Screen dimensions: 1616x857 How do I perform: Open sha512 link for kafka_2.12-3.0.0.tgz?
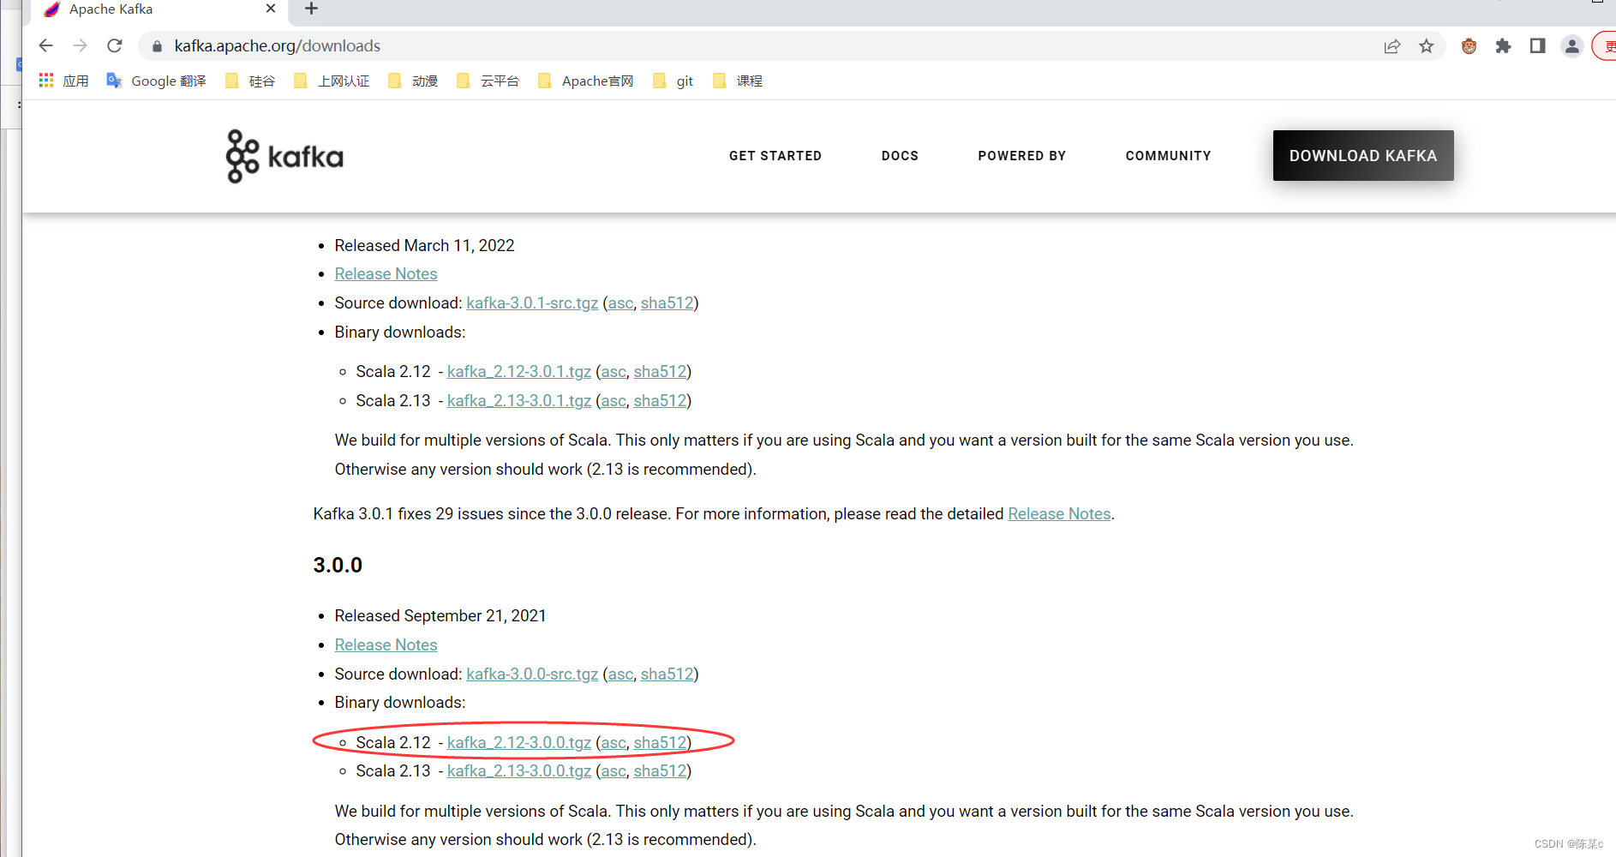pyautogui.click(x=660, y=743)
